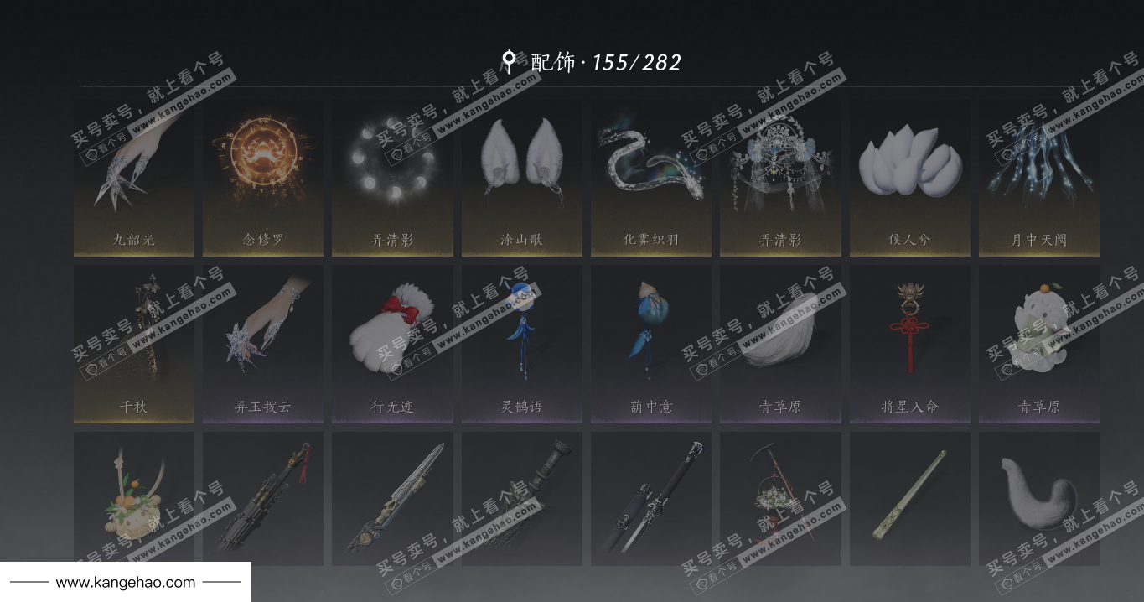
Task: Select the 九韶光 claw accessory card
Action: 134,179
